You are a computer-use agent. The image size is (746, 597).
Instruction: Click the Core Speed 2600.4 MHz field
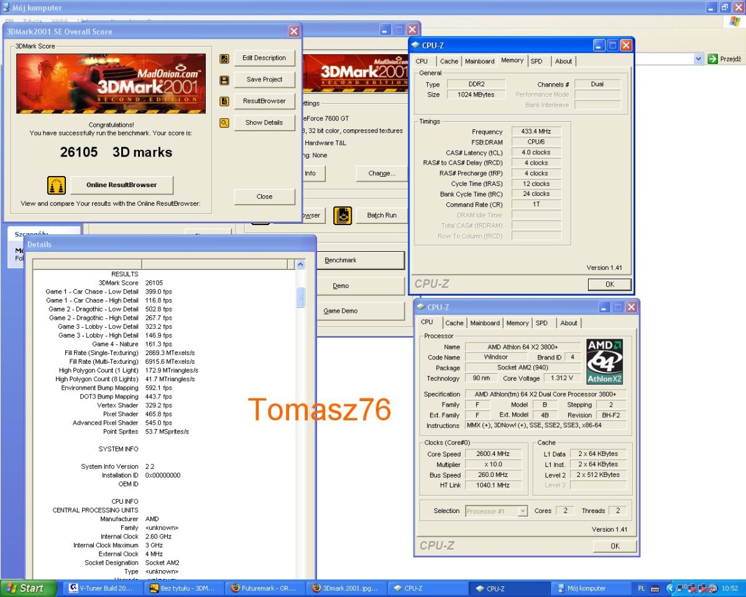494,454
